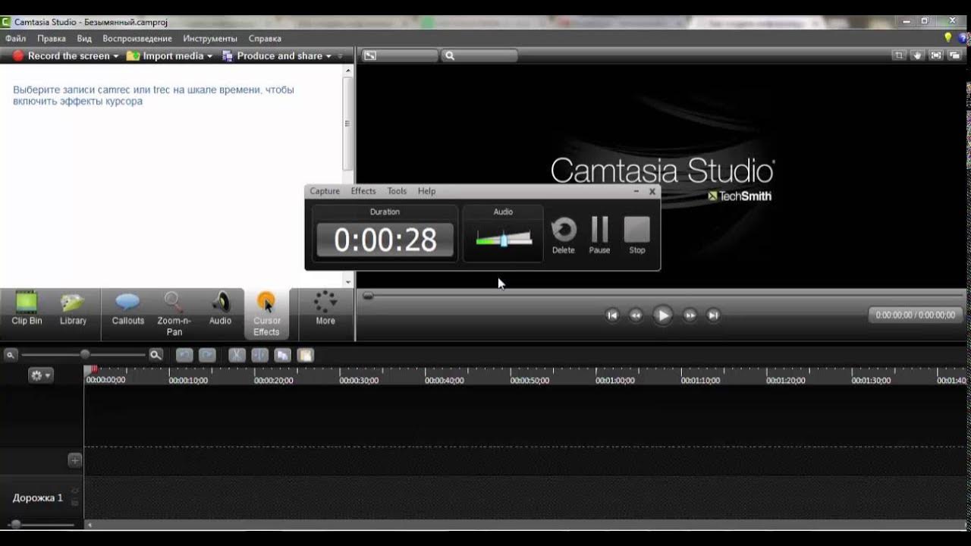The image size is (971, 546).
Task: Open the Zoom-n-Pan tab
Action: pyautogui.click(x=174, y=314)
